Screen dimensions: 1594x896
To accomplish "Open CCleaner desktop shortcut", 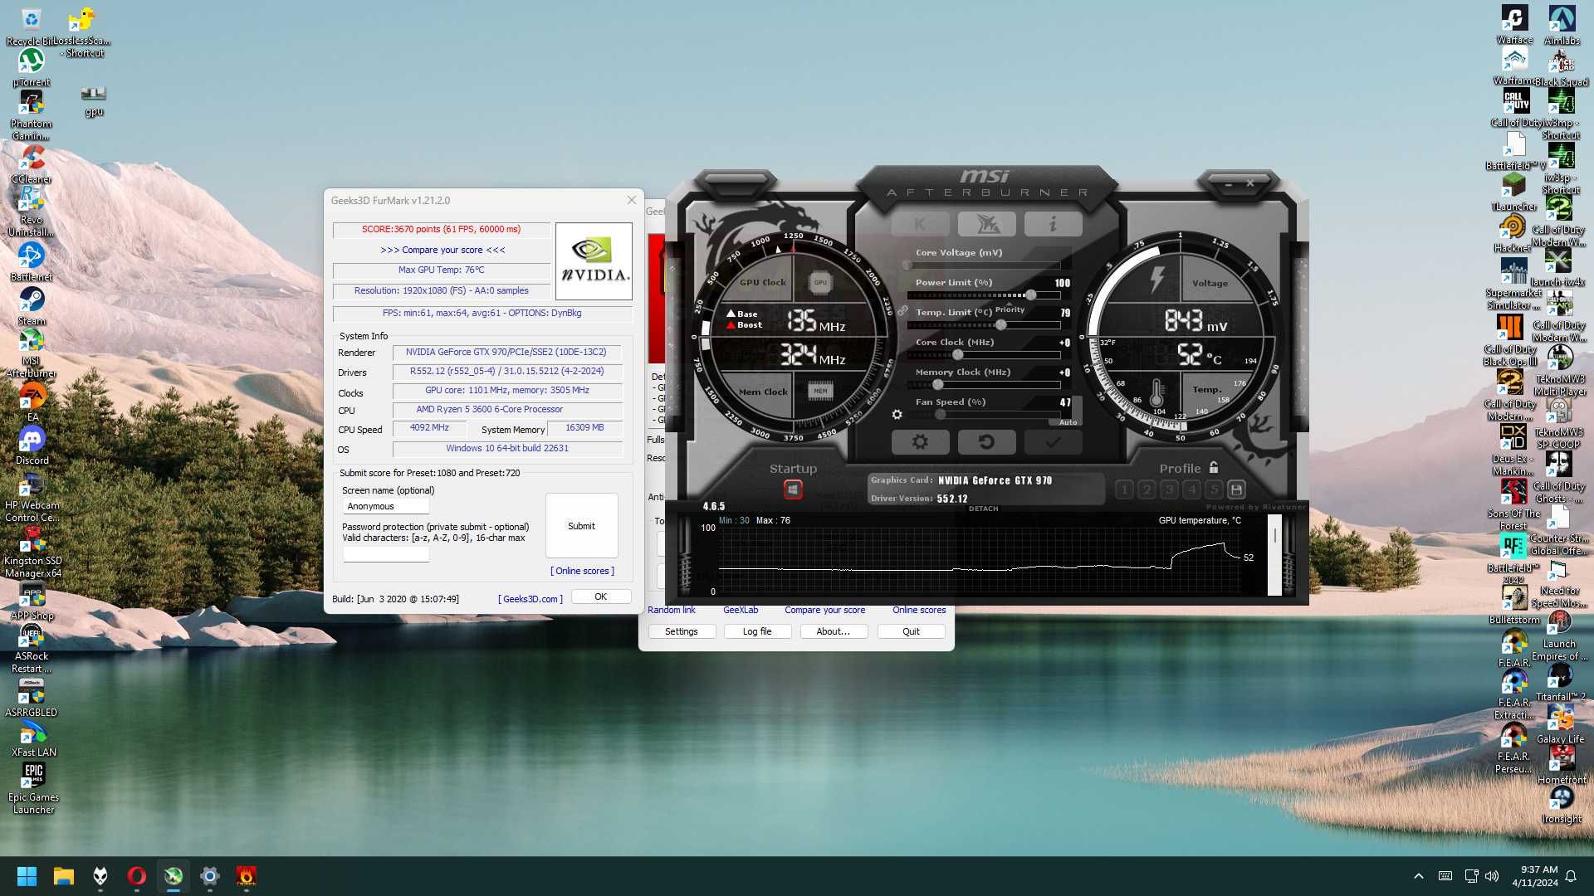I will pos(31,163).
